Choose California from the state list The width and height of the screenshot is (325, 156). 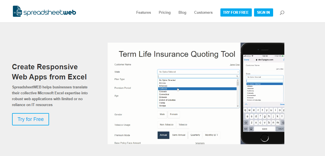point(163,89)
